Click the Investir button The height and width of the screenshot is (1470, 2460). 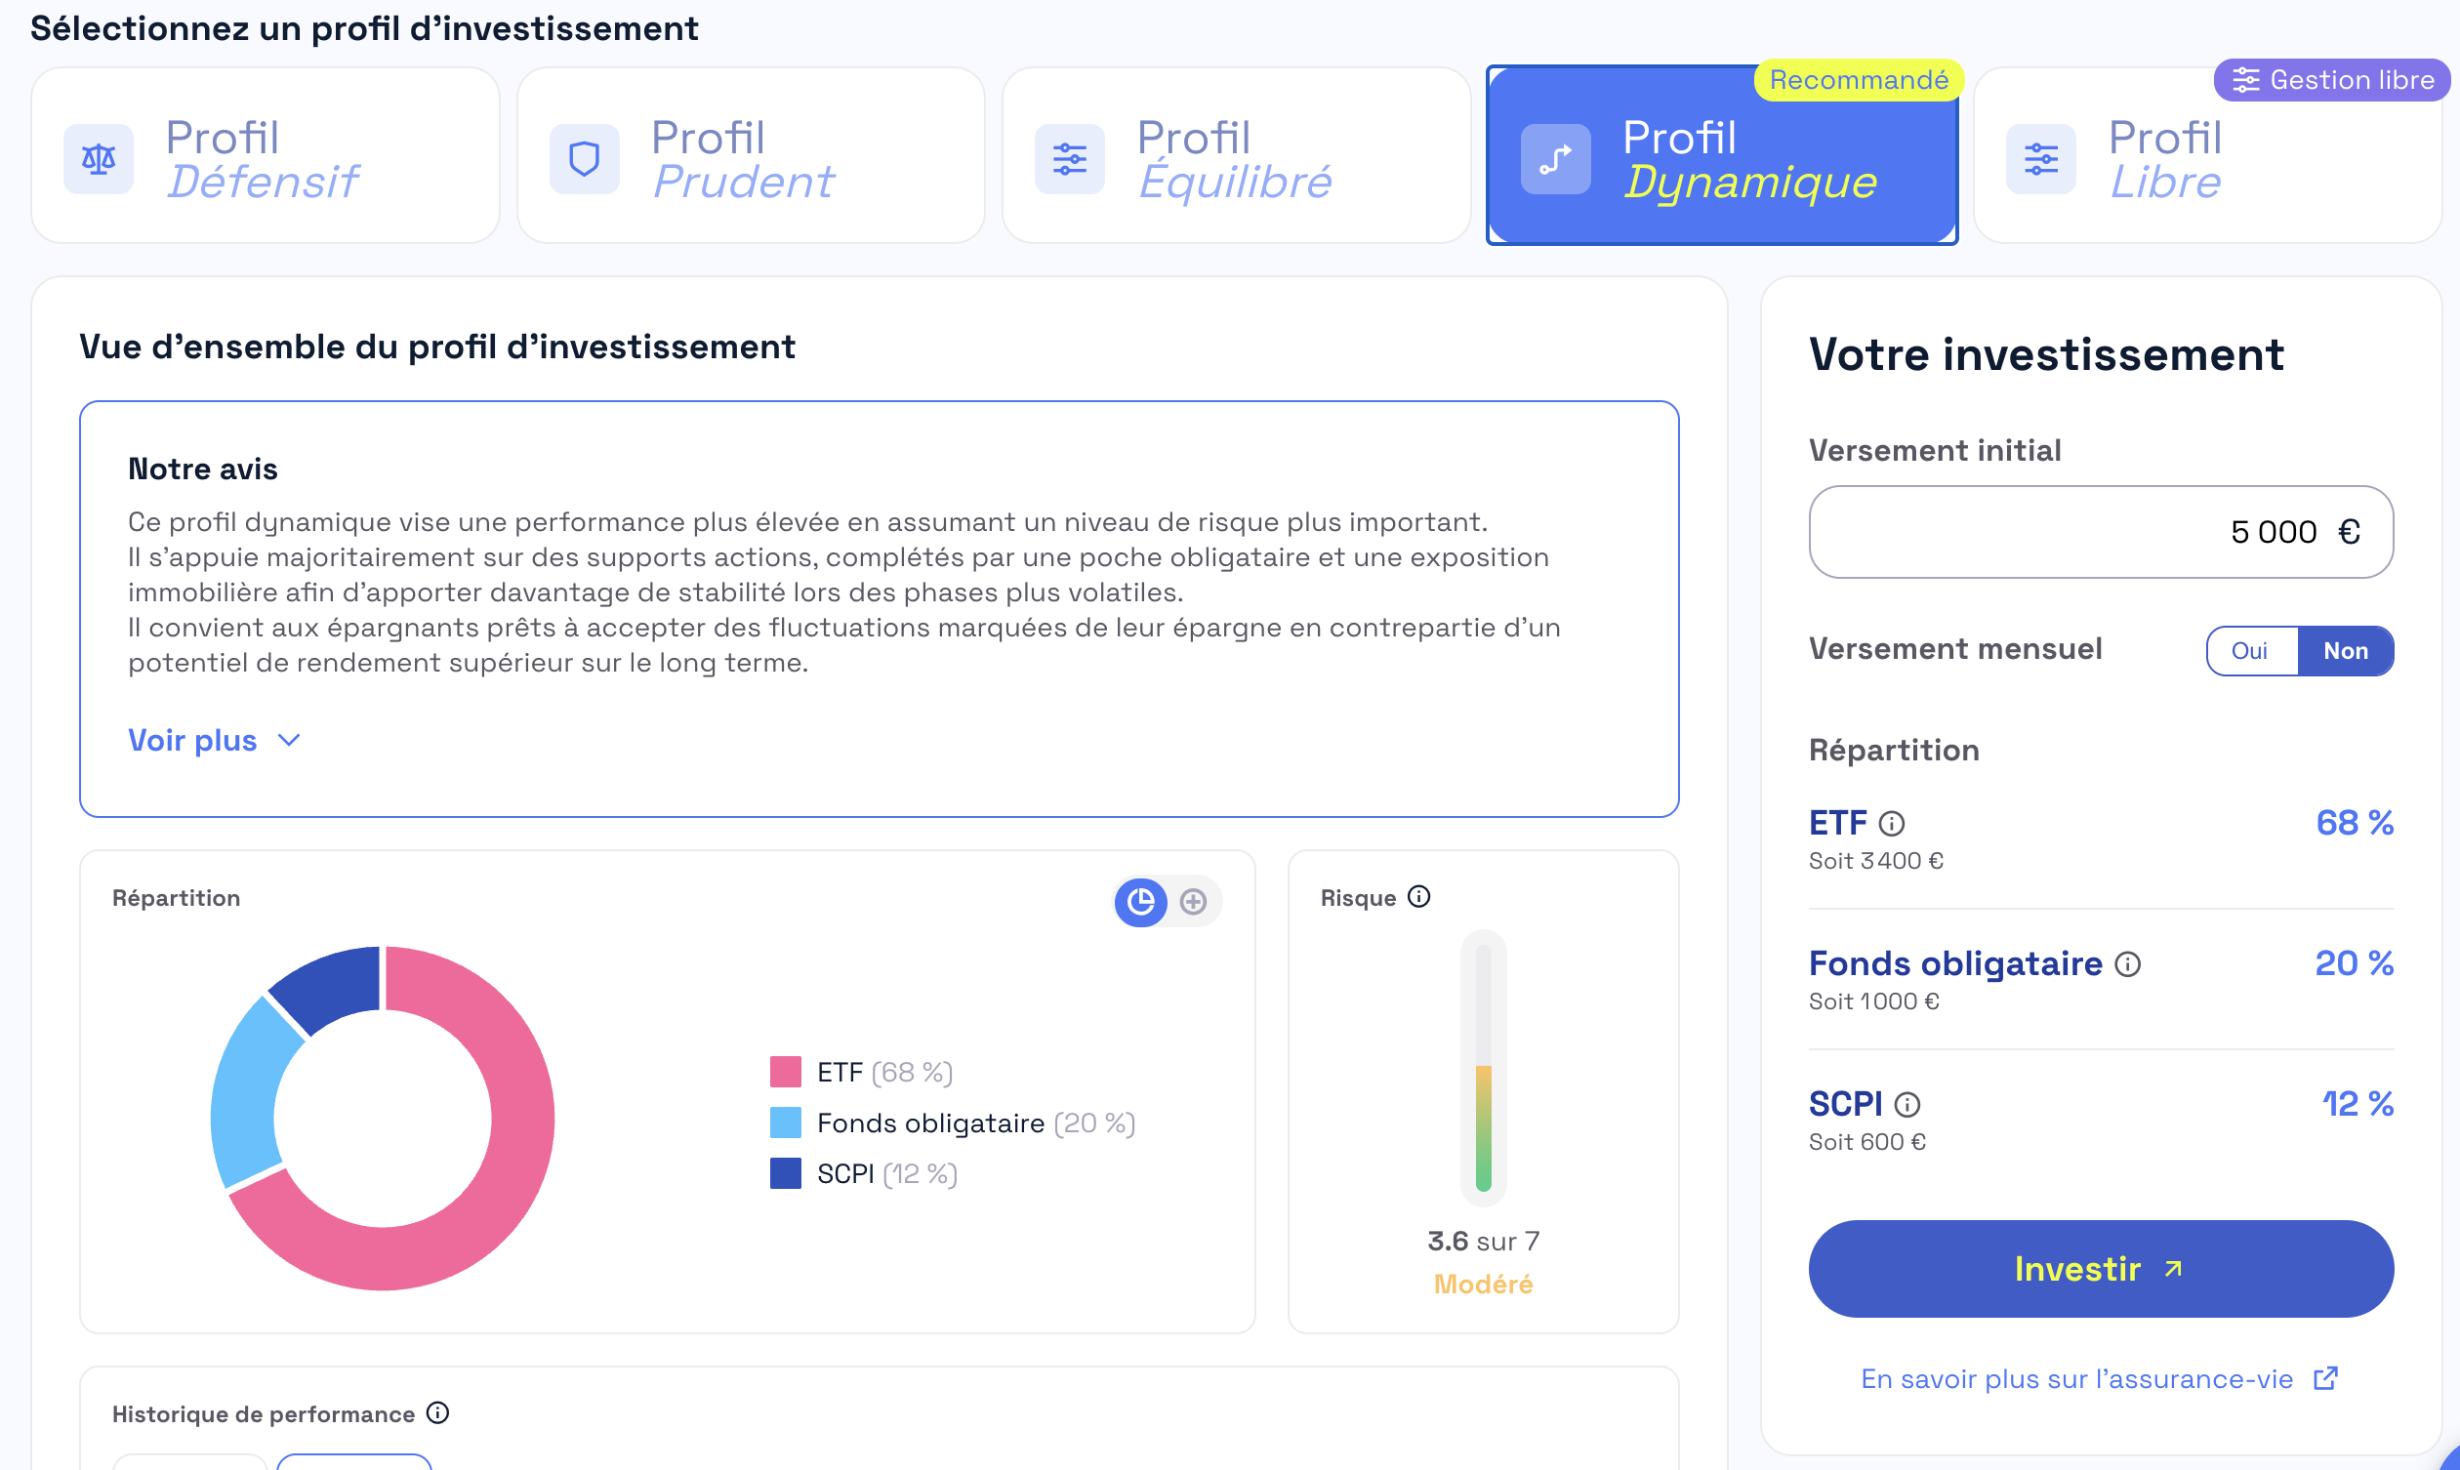(2100, 1268)
